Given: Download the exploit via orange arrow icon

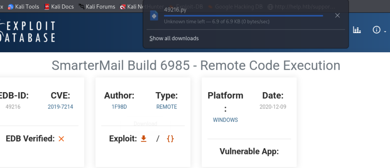Looking at the screenshot, I should pos(143,139).
